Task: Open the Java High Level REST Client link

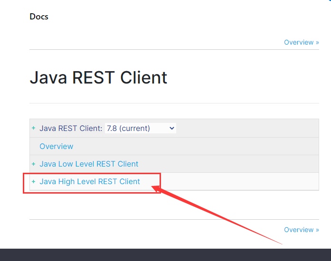Action: pos(90,181)
